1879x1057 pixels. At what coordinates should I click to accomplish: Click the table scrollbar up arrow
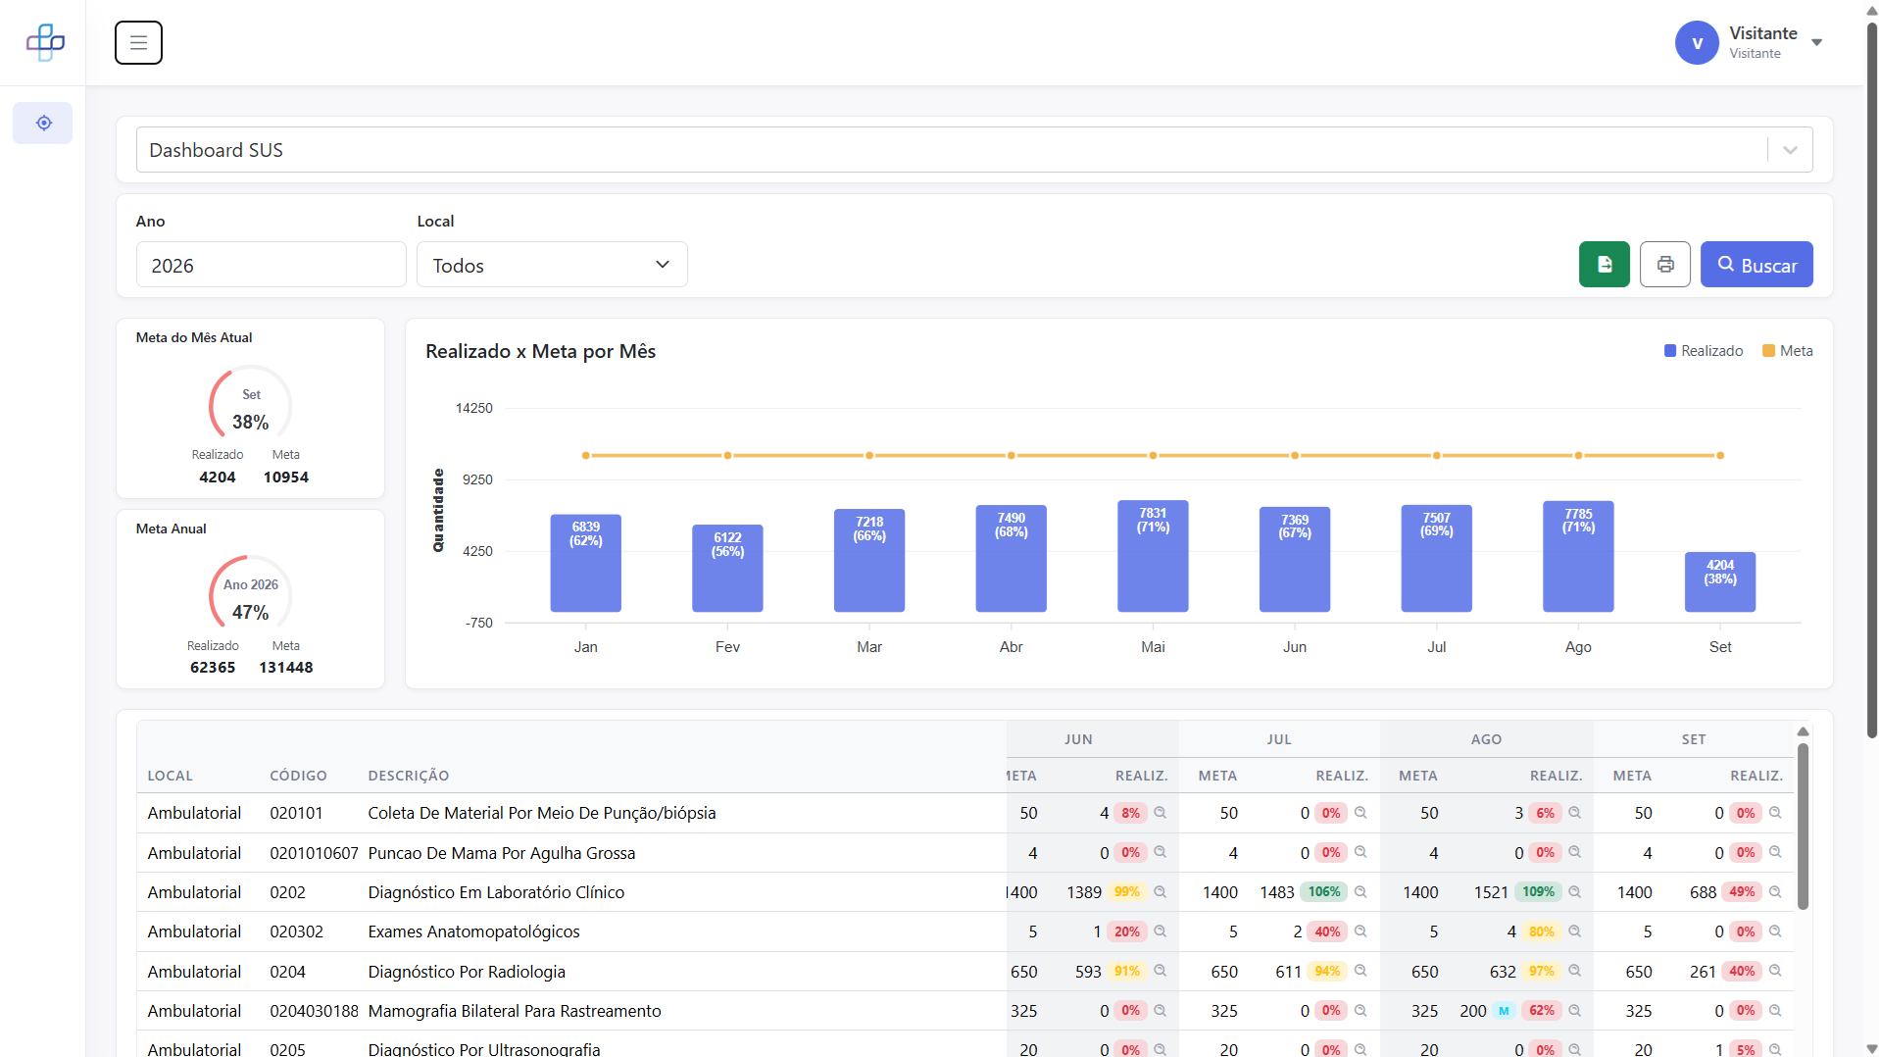click(x=1803, y=731)
